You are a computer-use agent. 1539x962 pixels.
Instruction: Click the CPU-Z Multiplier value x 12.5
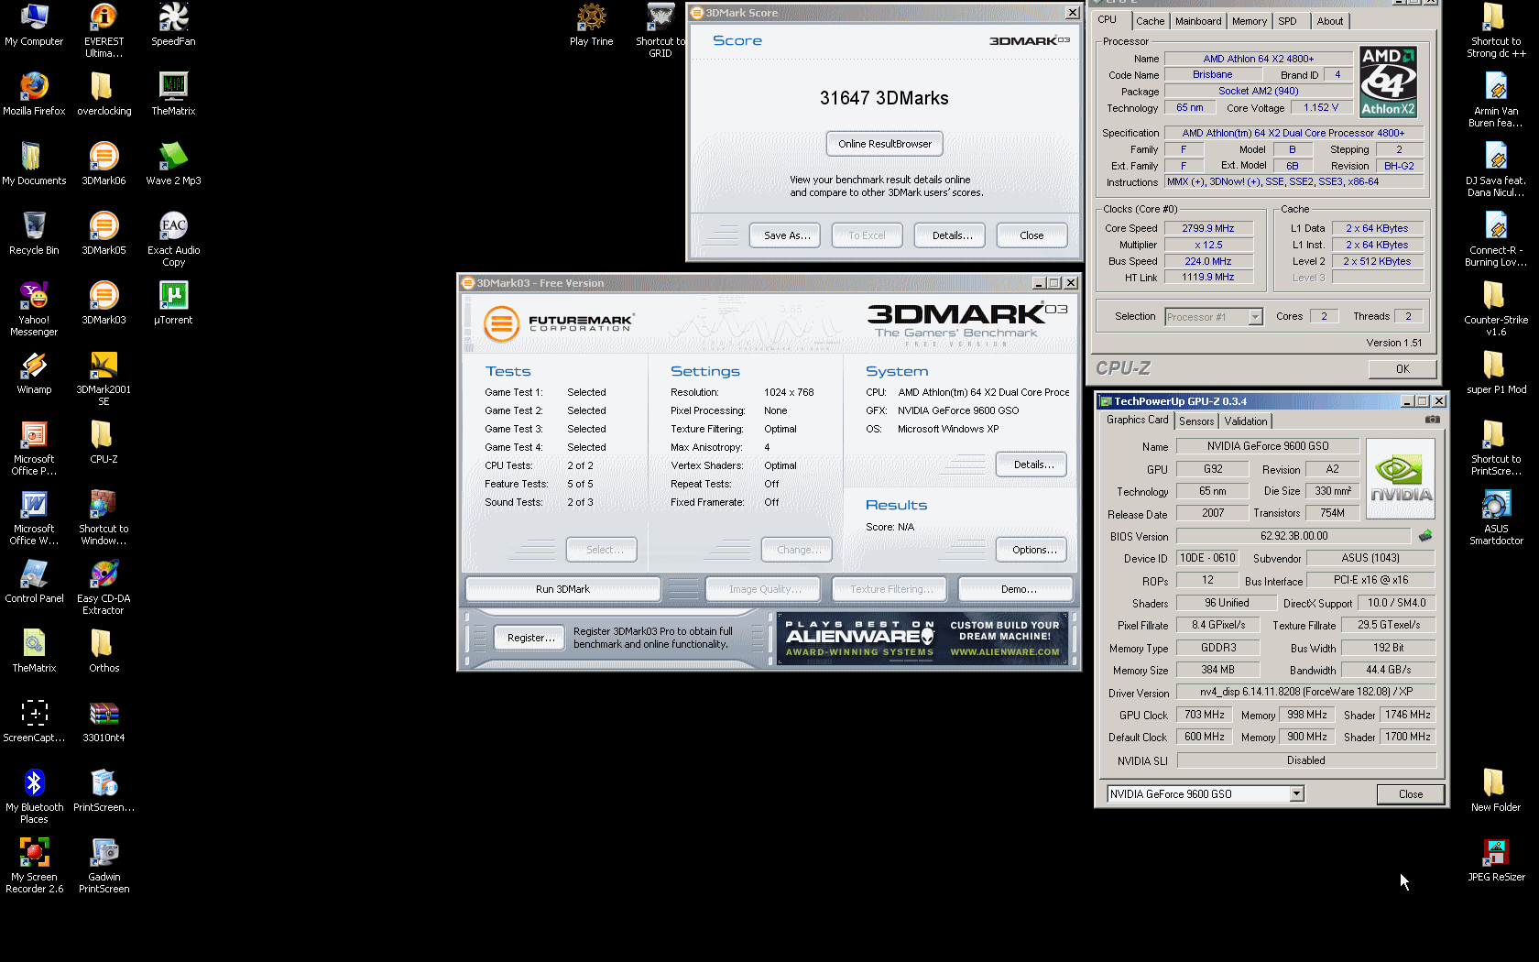click(x=1207, y=245)
